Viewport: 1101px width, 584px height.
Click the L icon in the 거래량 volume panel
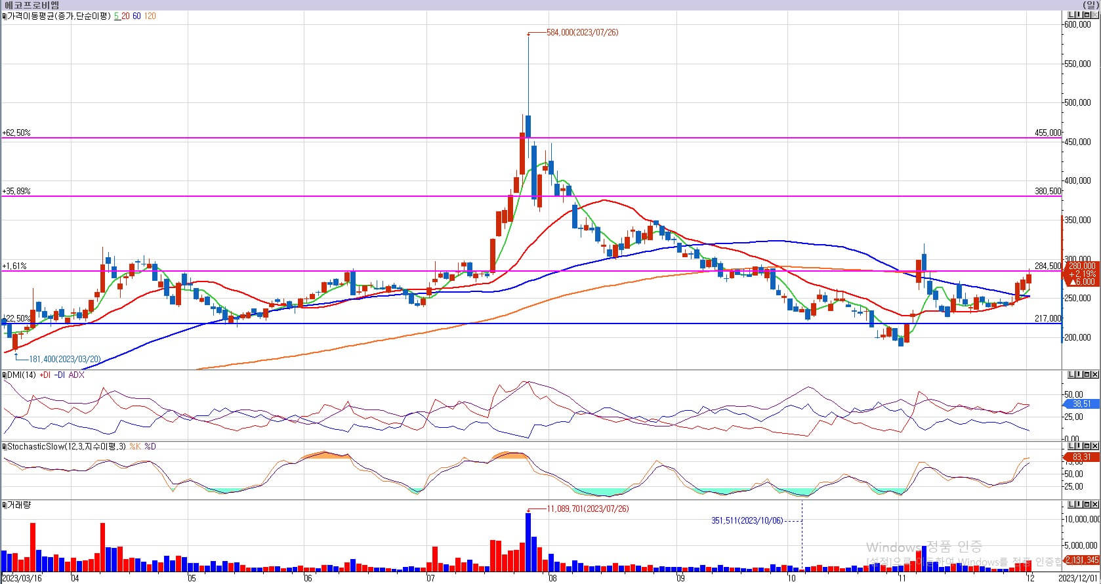coord(1071,504)
